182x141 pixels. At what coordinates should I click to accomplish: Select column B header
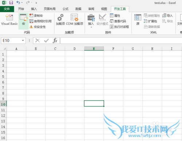tap(36, 49)
